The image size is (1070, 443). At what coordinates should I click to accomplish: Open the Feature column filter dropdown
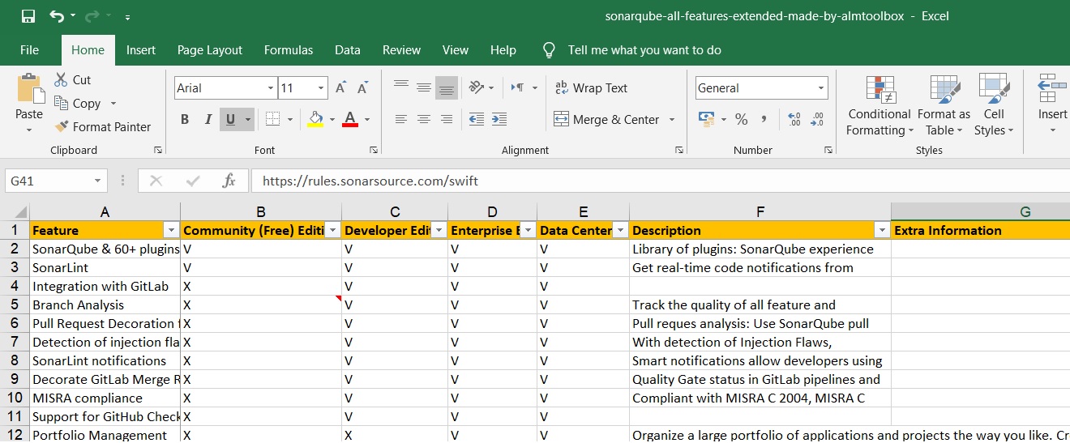coord(170,231)
